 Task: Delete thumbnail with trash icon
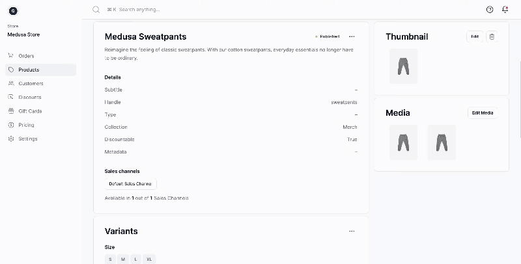point(492,36)
